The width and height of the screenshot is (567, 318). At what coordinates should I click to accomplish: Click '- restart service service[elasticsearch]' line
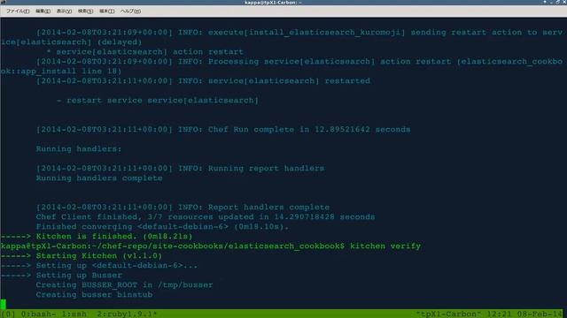pyautogui.click(x=158, y=101)
